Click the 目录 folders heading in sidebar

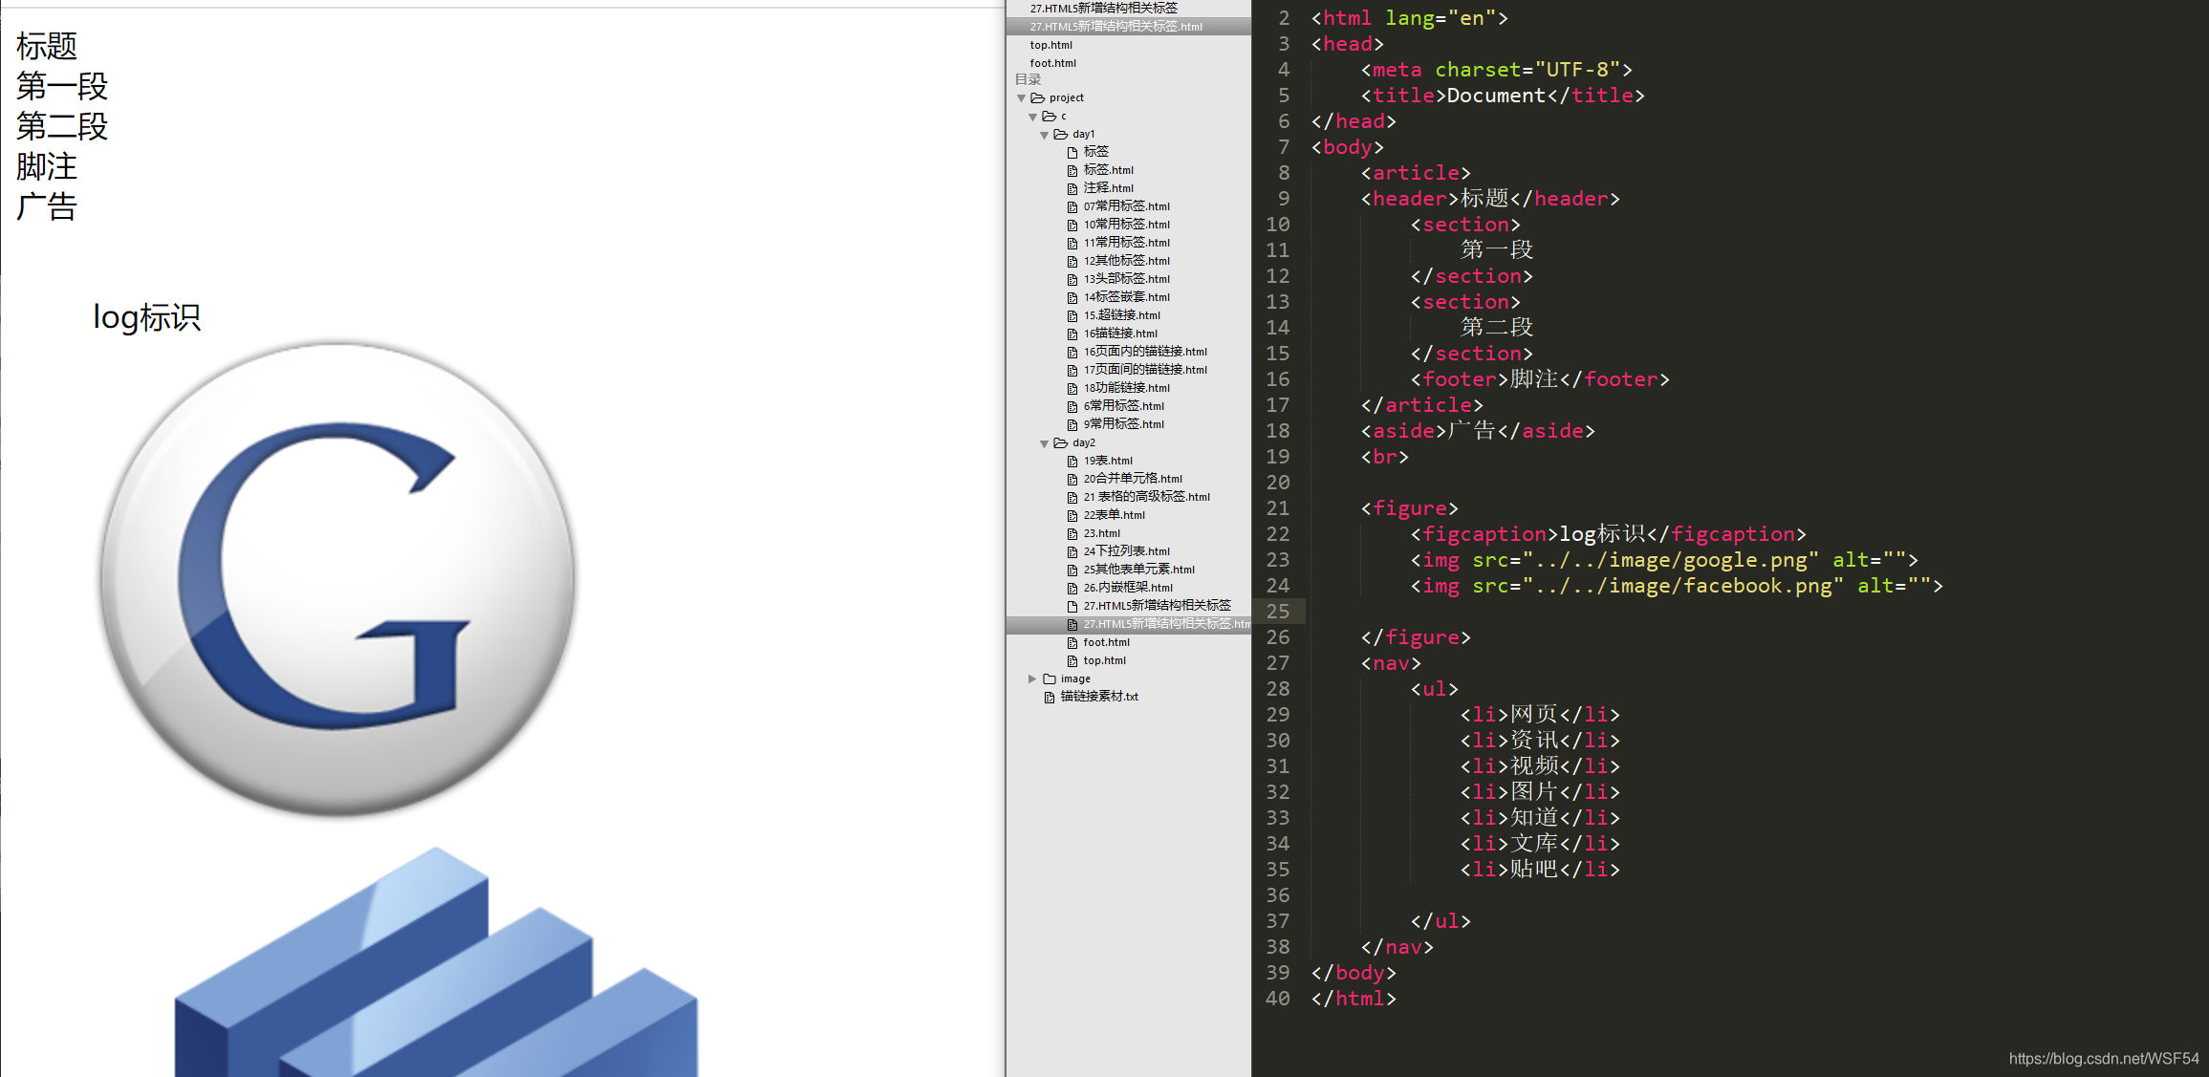[1028, 79]
